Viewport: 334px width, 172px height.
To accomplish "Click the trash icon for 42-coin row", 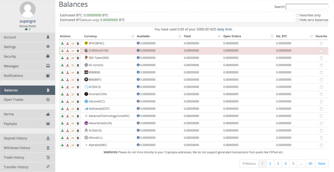I will [x=78, y=65].
